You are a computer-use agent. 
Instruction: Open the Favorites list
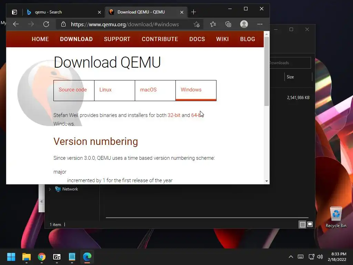click(213, 24)
